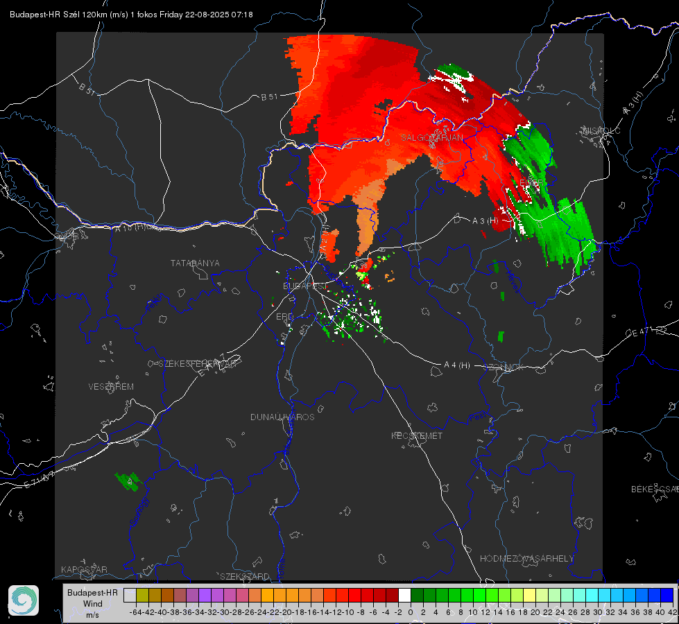The image size is (679, 624).
Task: Click the 'Budapest-HR Wind m/s' legend label
Action: click(92, 604)
